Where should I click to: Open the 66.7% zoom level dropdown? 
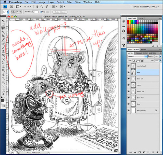click(x=28, y=7)
